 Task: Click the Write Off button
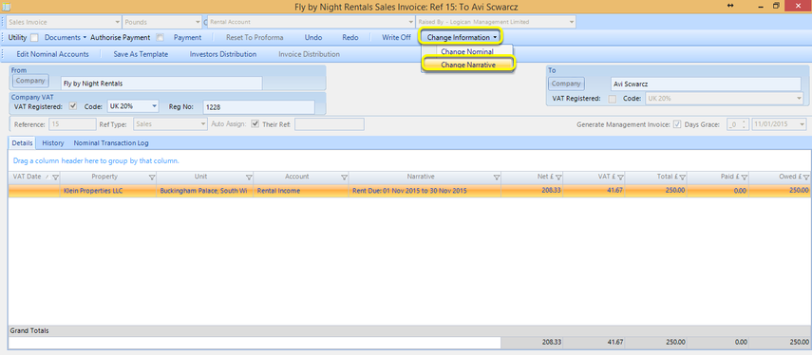pyautogui.click(x=396, y=38)
